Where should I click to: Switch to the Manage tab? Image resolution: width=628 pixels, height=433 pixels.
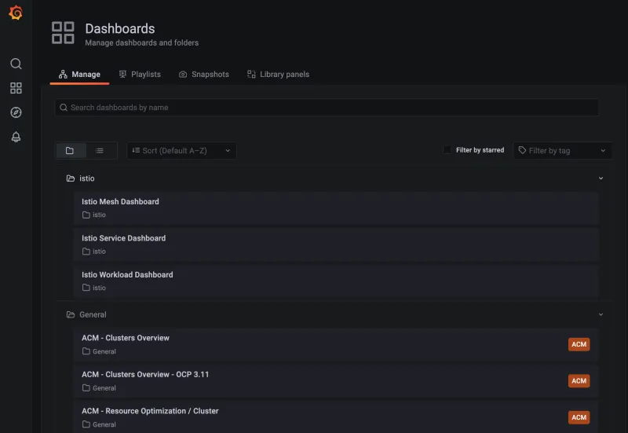click(79, 74)
